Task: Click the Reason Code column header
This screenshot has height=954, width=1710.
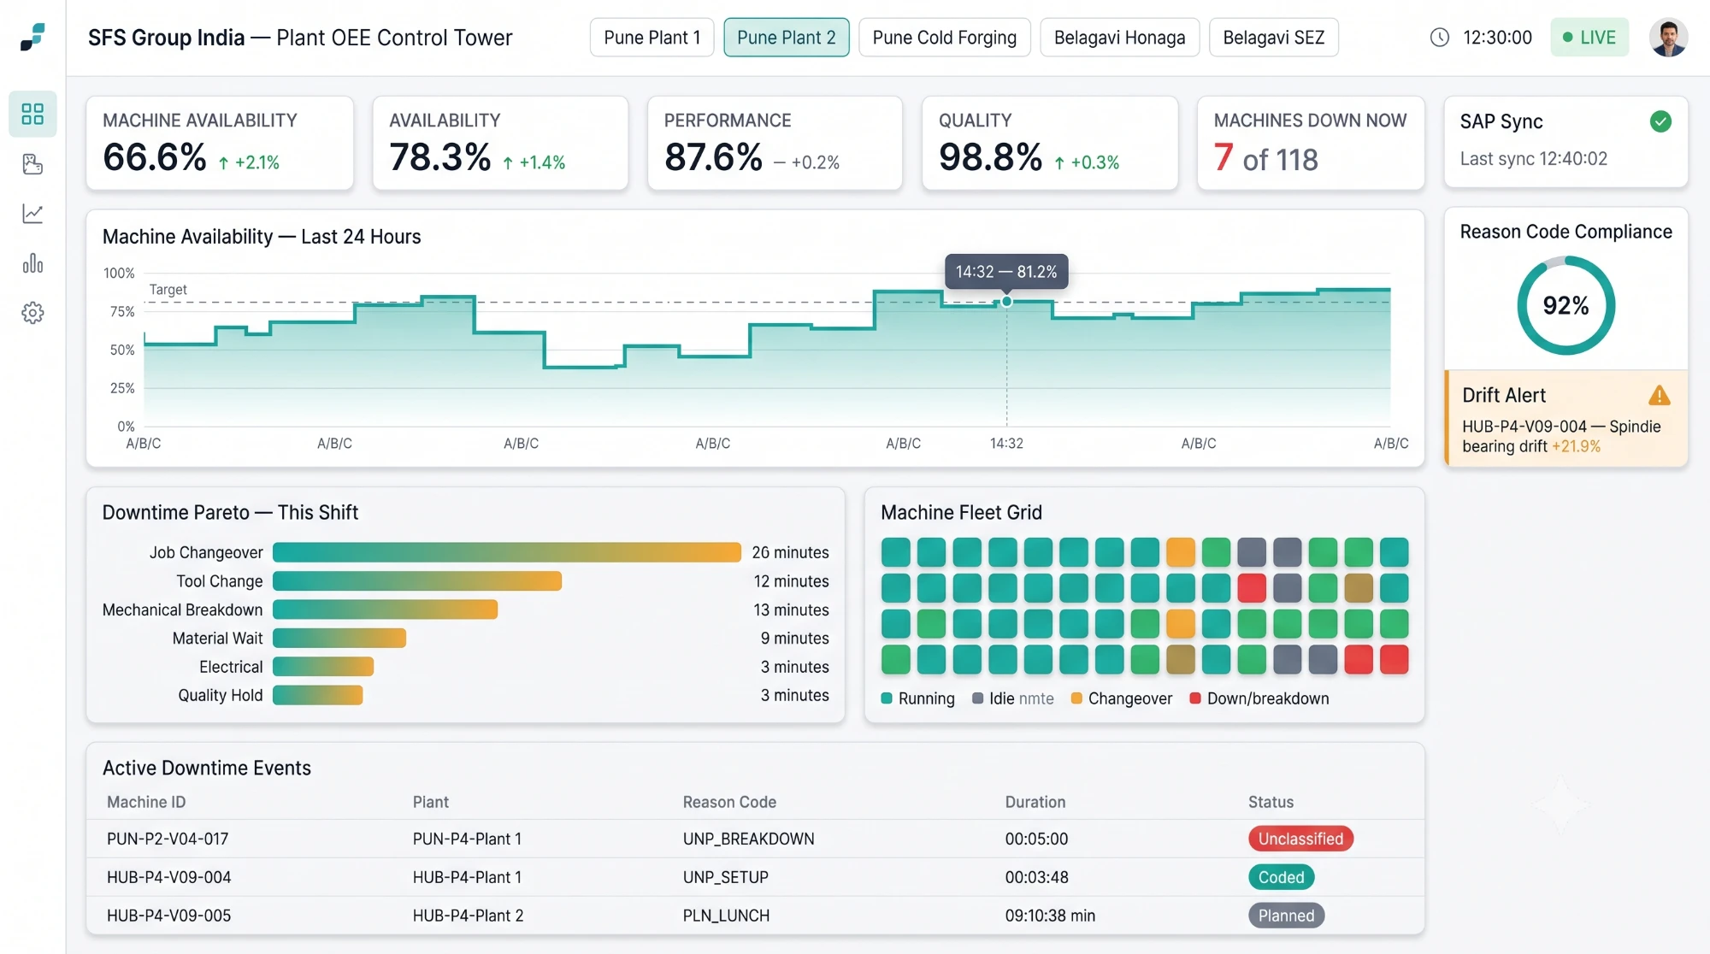Action: (x=729, y=802)
